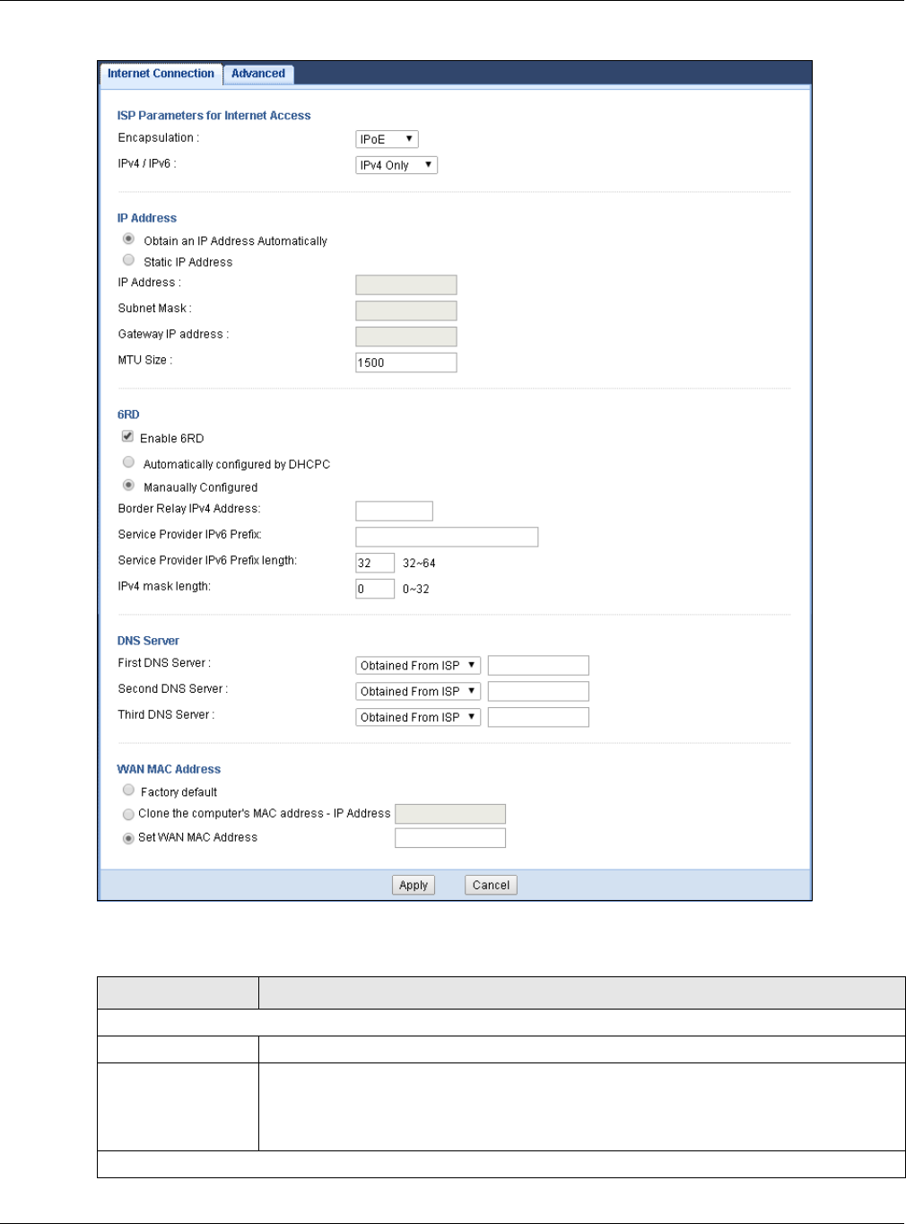Click the Border Relay IPv4 Address field
This screenshot has width=906, height=1224.
pos(395,511)
